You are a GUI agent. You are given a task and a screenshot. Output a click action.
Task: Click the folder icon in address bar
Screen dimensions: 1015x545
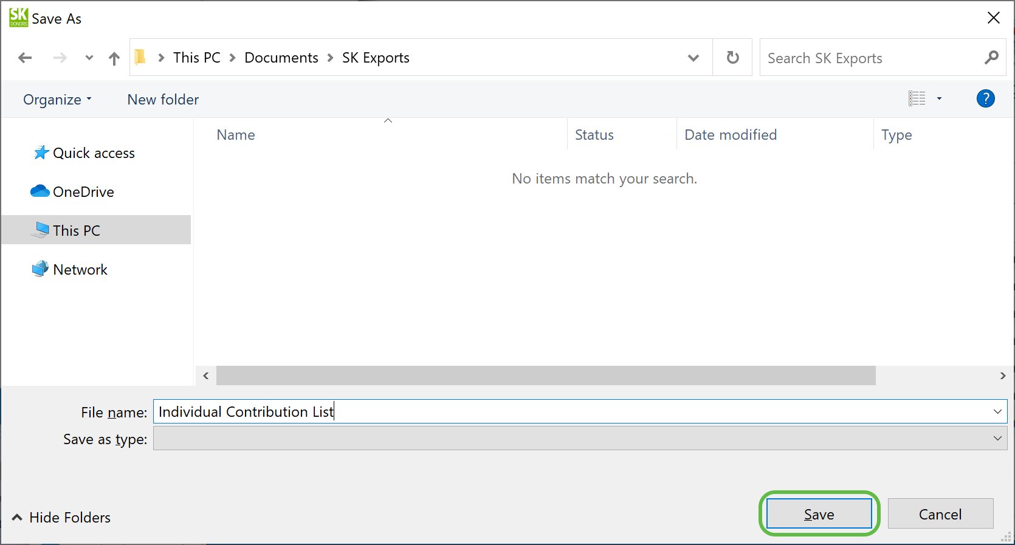coord(140,58)
